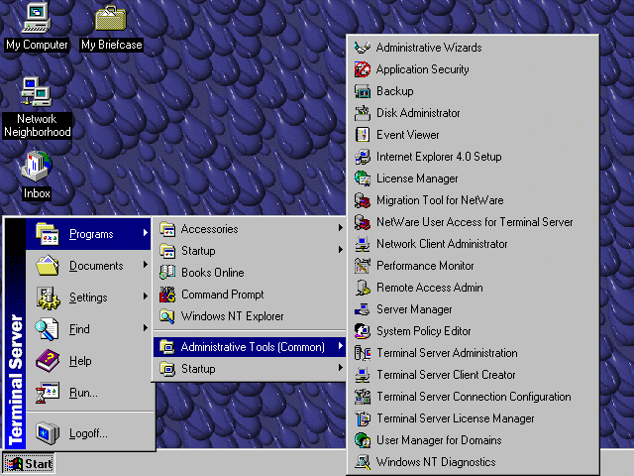The width and height of the screenshot is (634, 476).
Task: Click the User Manager for Domains icon
Action: coord(362,440)
